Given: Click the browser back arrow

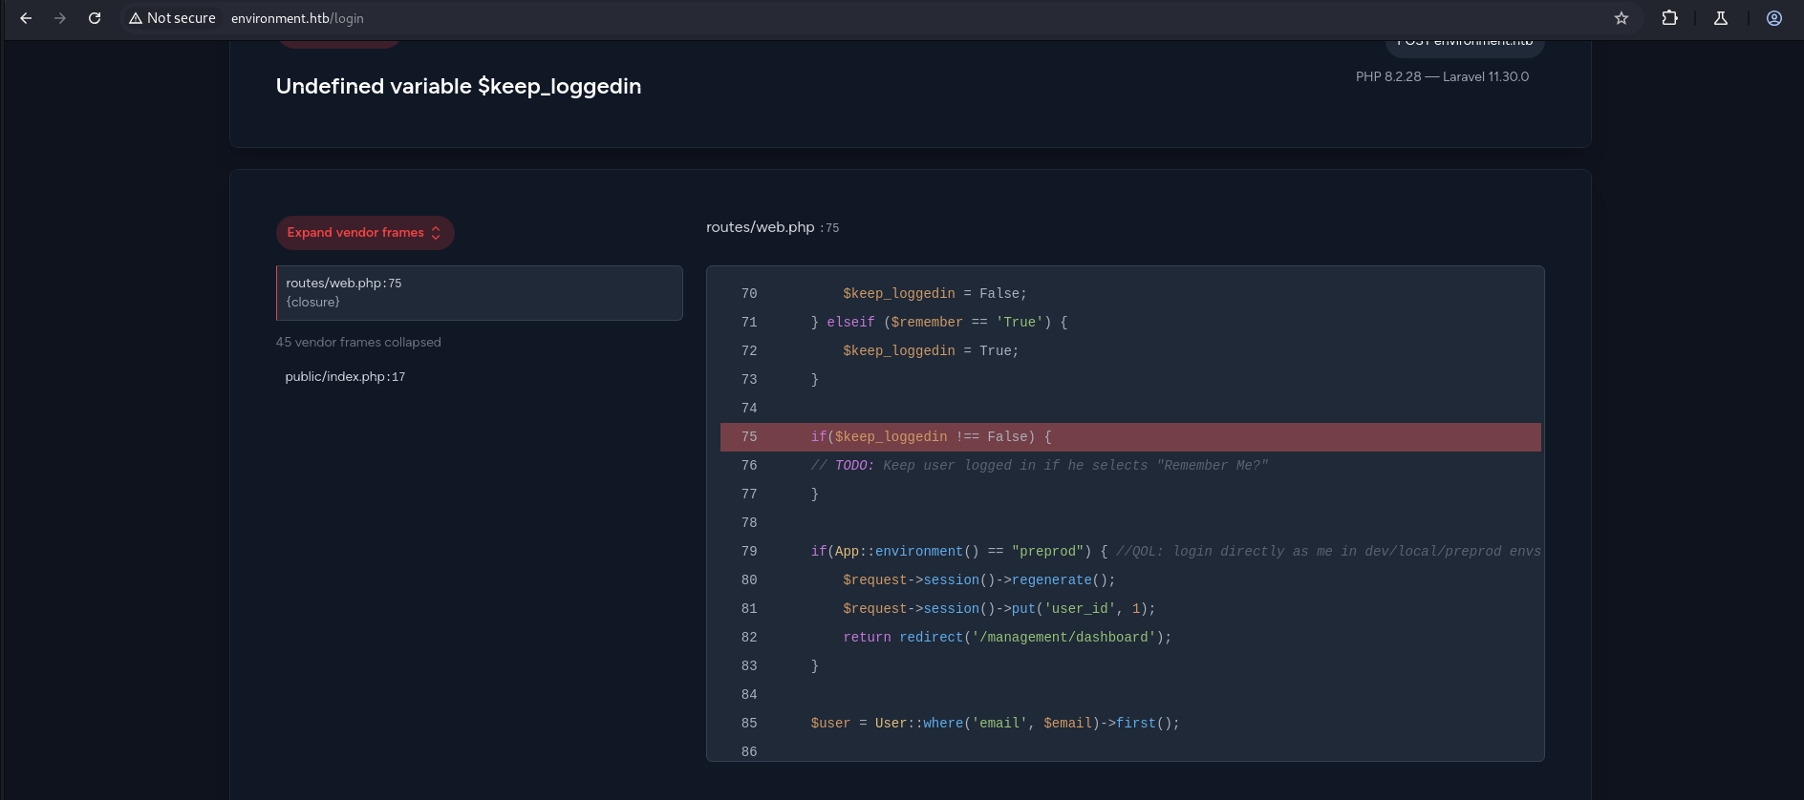Looking at the screenshot, I should (x=26, y=18).
